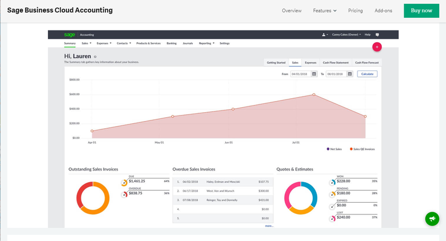Open the Journals menu item

click(x=188, y=43)
